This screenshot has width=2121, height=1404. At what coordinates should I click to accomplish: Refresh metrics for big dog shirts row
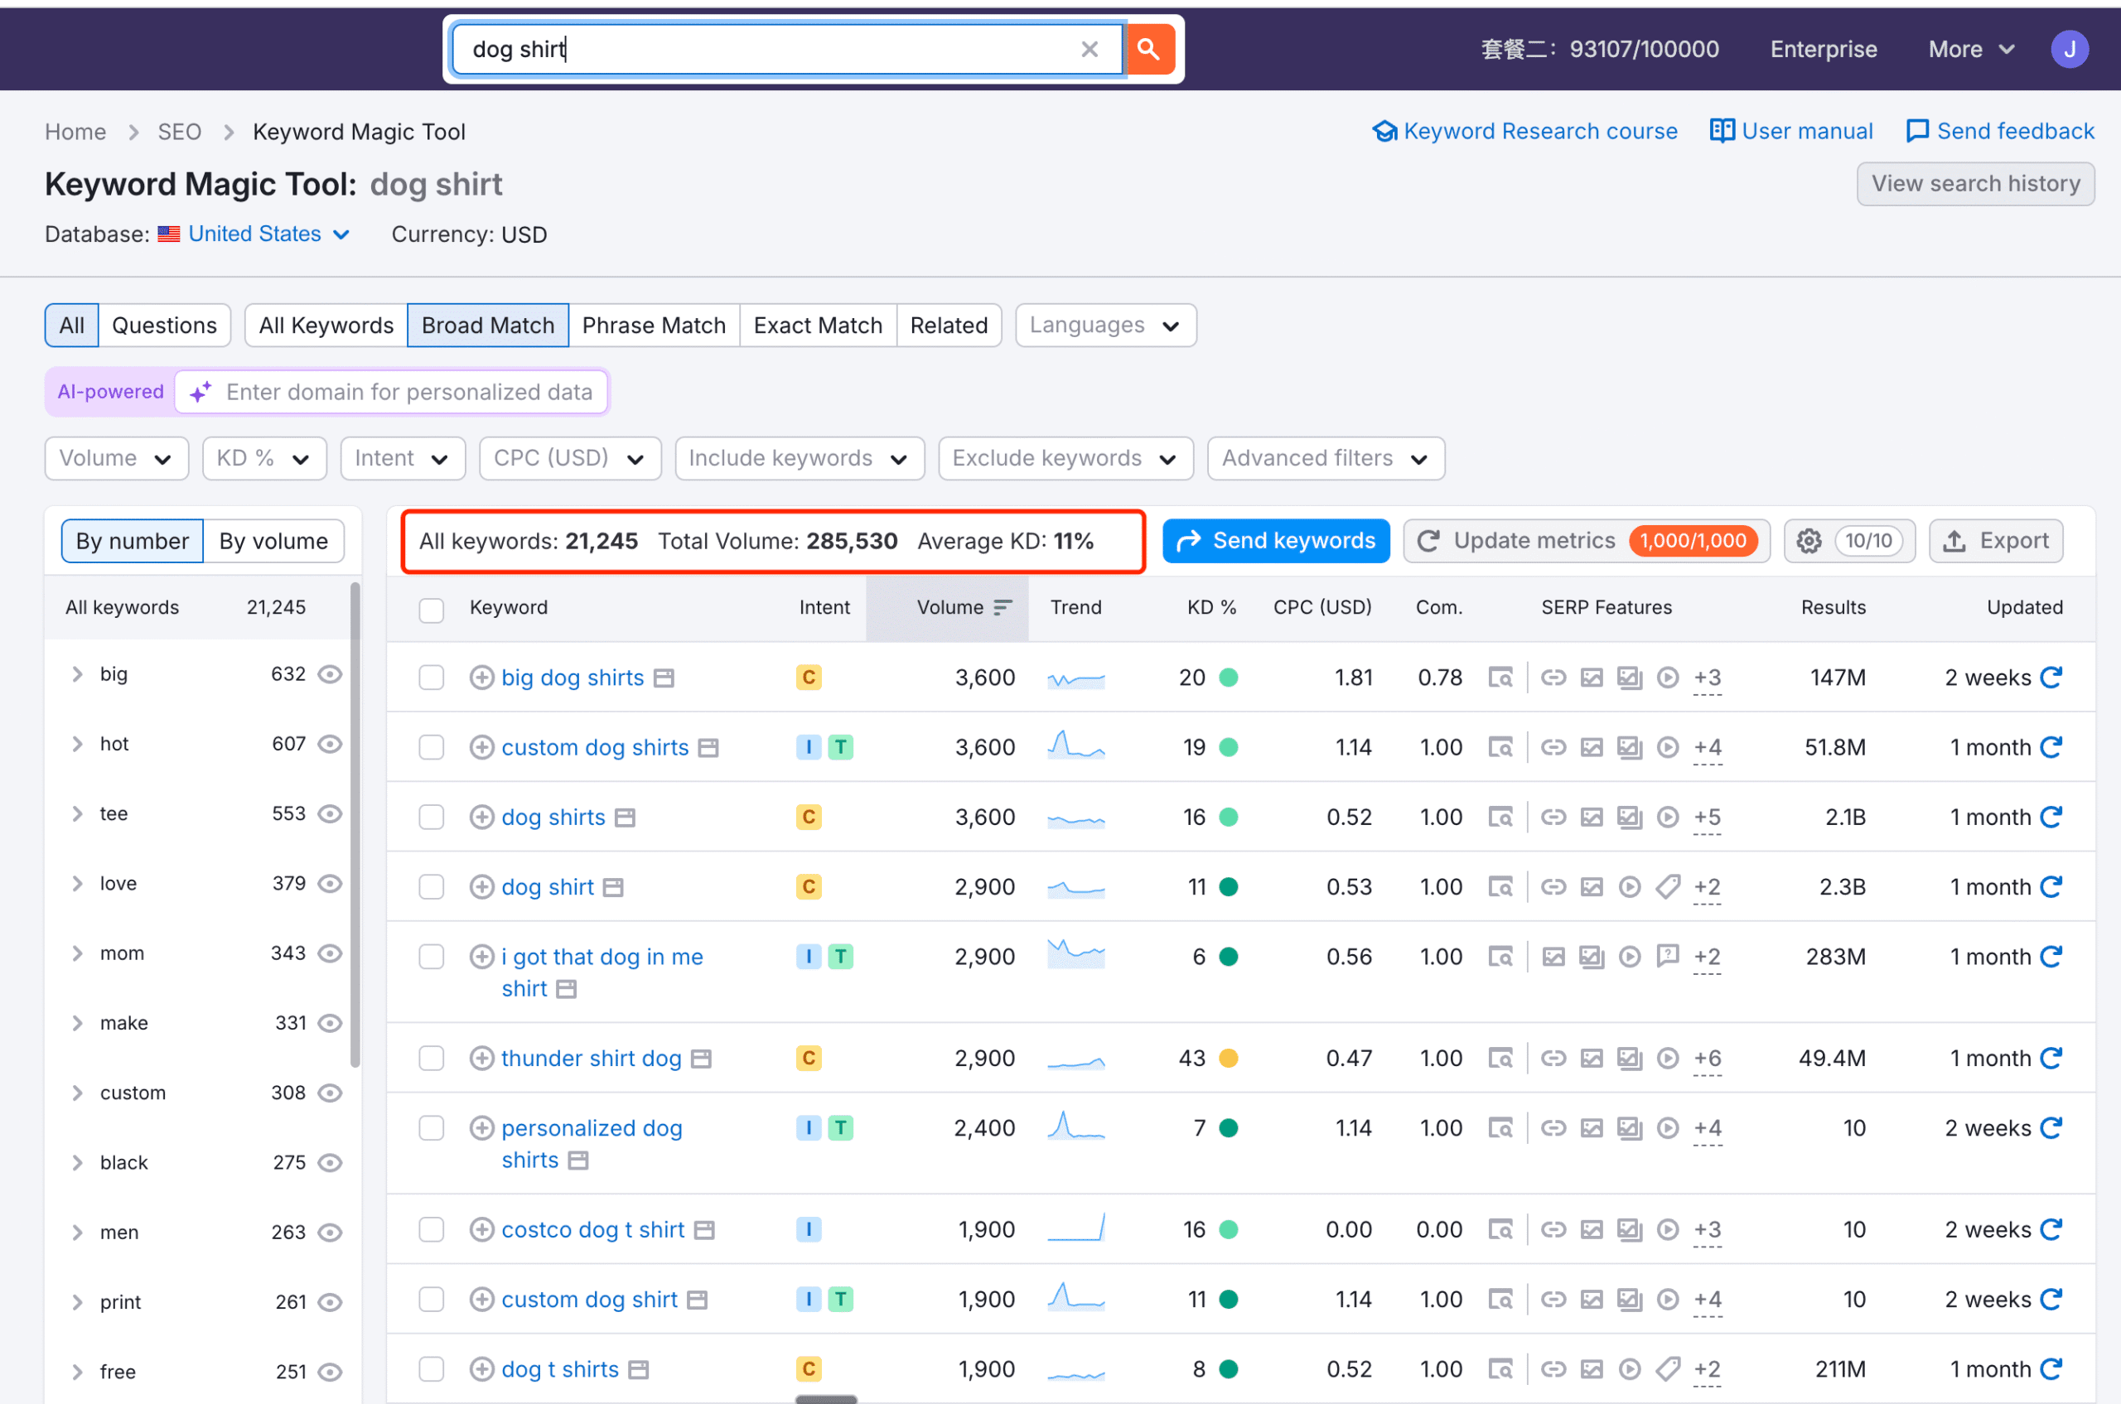click(x=2051, y=677)
